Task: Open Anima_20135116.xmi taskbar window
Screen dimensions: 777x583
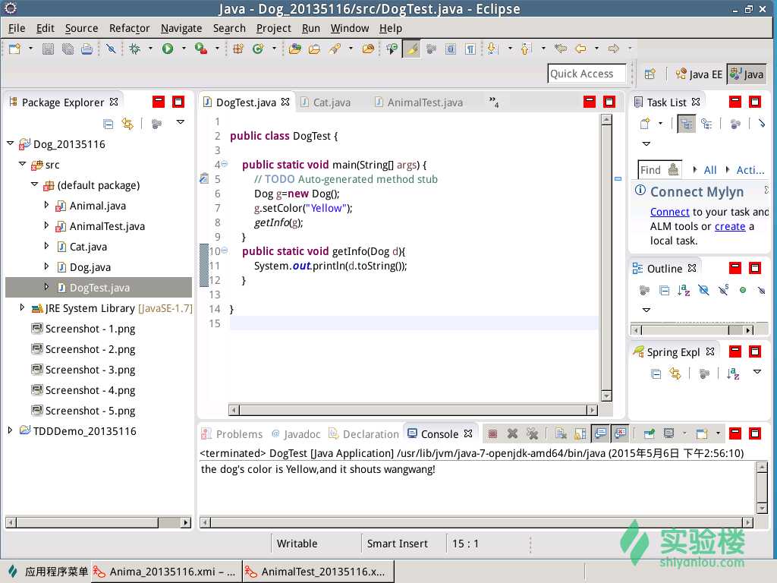Action: click(x=165, y=572)
